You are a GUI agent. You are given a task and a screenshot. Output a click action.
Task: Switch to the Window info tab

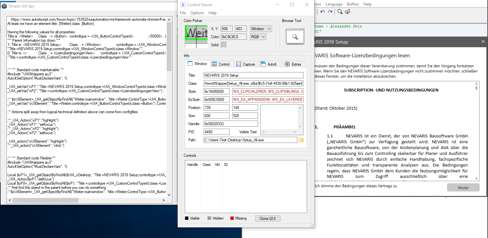[x=197, y=64]
